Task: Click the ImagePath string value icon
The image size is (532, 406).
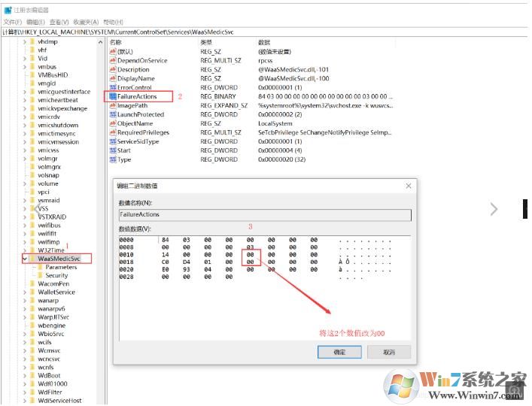Action: pyautogui.click(x=113, y=106)
